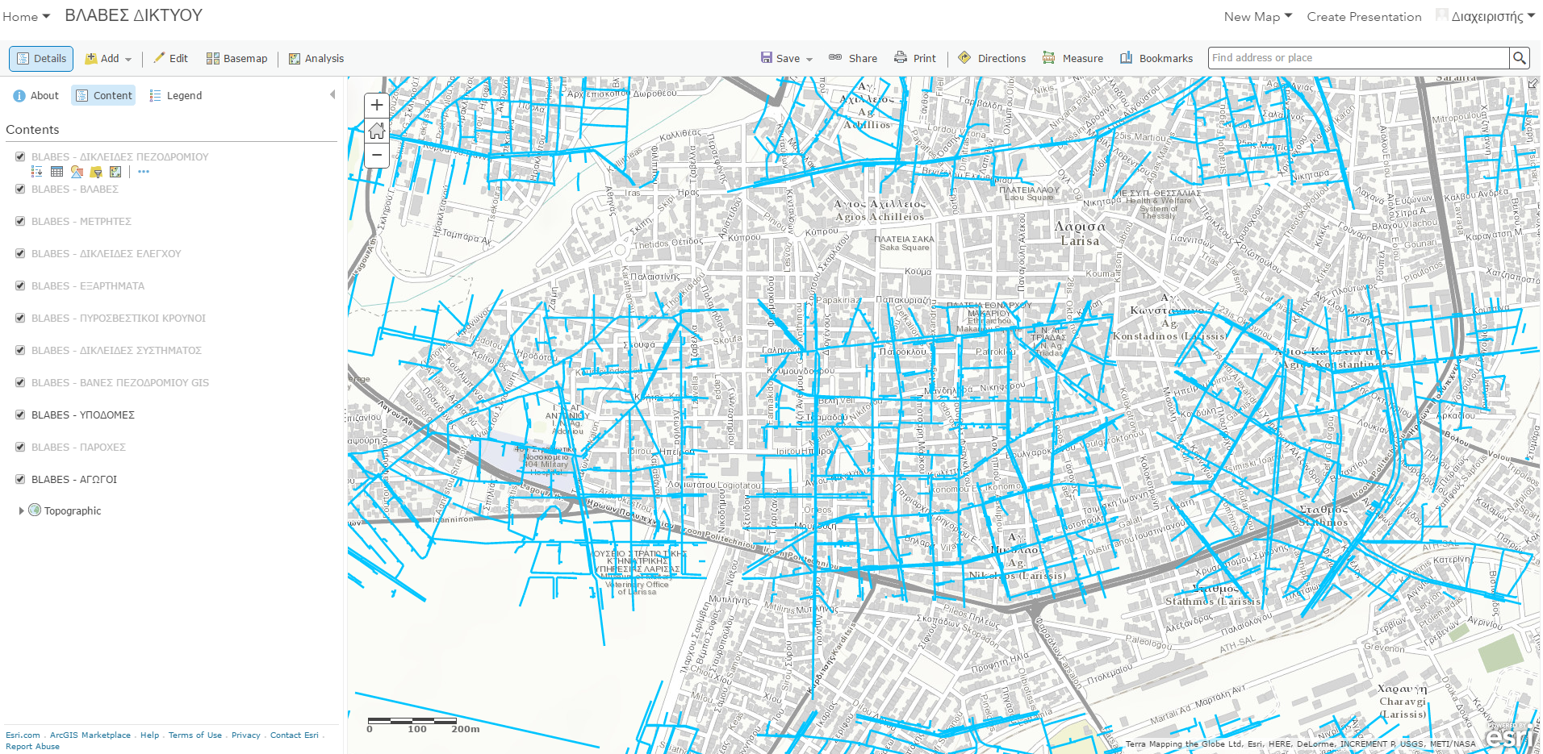
Task: Collapse the side panel with arrow
Action: pos(332,95)
